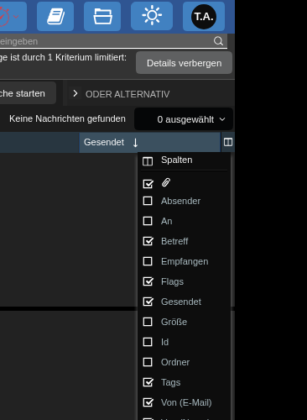Uncheck the Flags column checkbox
Image resolution: width=307 pixels, height=420 pixels.
click(x=148, y=281)
